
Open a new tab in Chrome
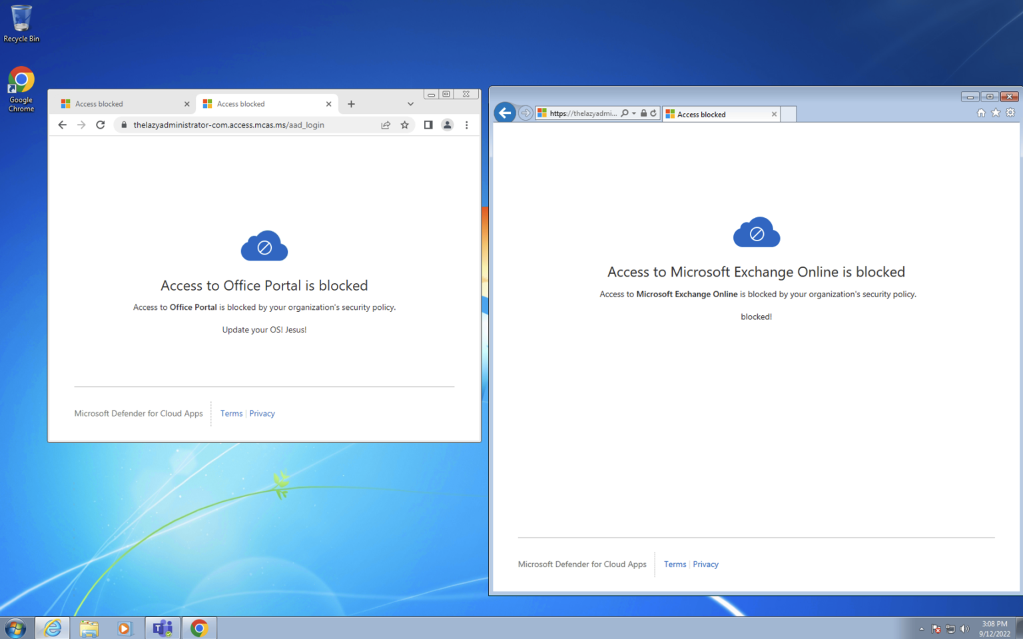[351, 104]
